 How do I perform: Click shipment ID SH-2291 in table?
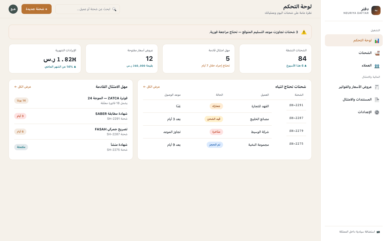click(x=296, y=105)
